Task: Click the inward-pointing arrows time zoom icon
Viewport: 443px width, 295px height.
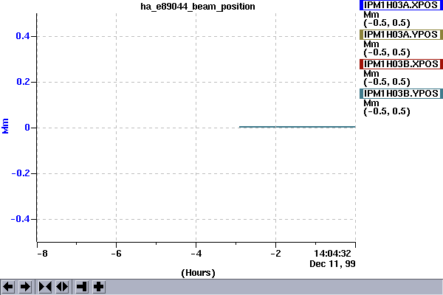Action: pyautogui.click(x=45, y=287)
